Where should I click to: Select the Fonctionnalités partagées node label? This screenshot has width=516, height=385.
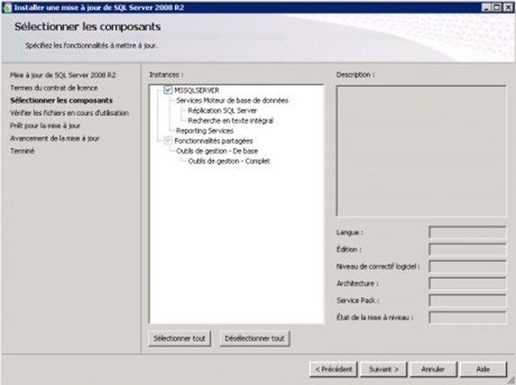(214, 141)
